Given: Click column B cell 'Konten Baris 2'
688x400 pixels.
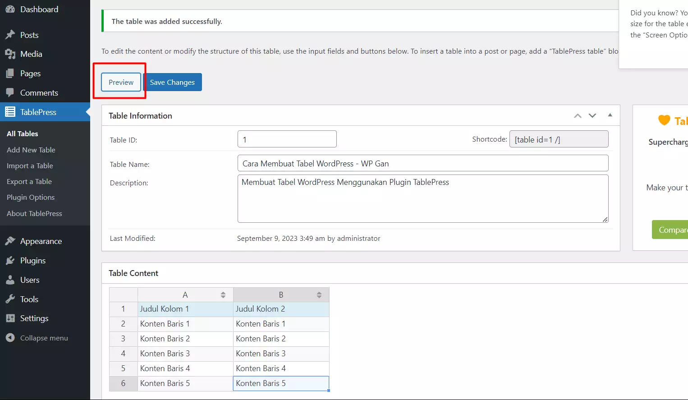Looking at the screenshot, I should pyautogui.click(x=281, y=339).
